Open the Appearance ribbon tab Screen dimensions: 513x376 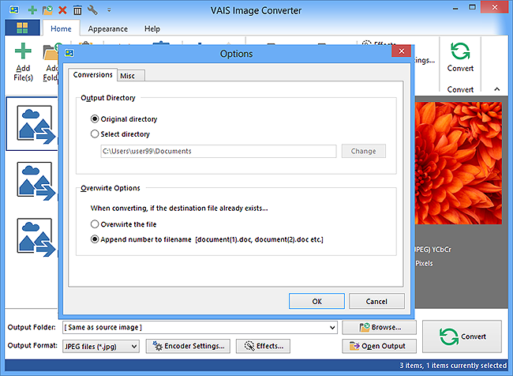click(x=107, y=28)
